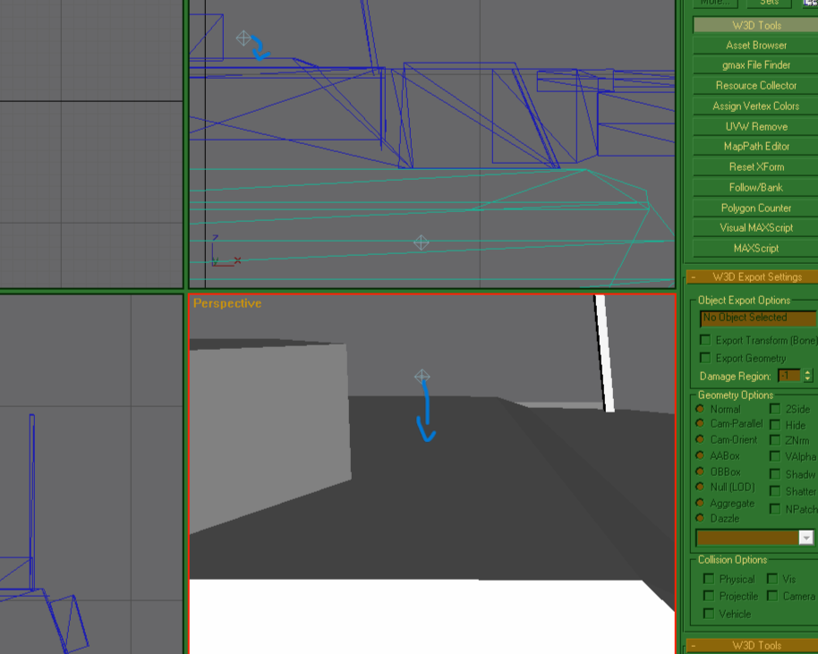Launch the gmax File Finder
The width and height of the screenshot is (818, 654).
(754, 64)
